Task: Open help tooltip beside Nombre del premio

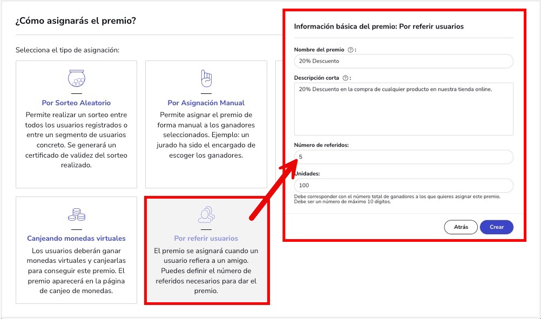Action: (x=351, y=50)
